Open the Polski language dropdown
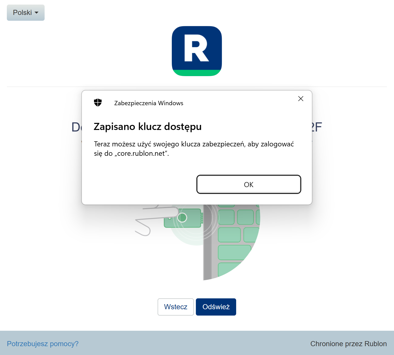This screenshot has width=394, height=355. [x=26, y=13]
